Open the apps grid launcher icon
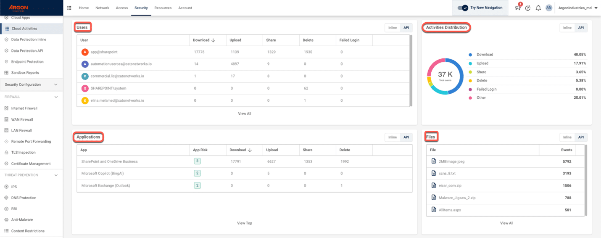The width and height of the screenshot is (601, 240). coord(69,8)
